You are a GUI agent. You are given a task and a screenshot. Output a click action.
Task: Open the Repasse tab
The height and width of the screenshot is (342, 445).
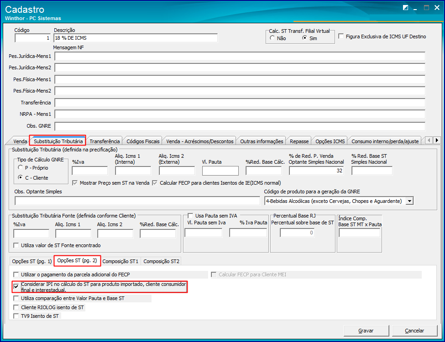click(299, 141)
